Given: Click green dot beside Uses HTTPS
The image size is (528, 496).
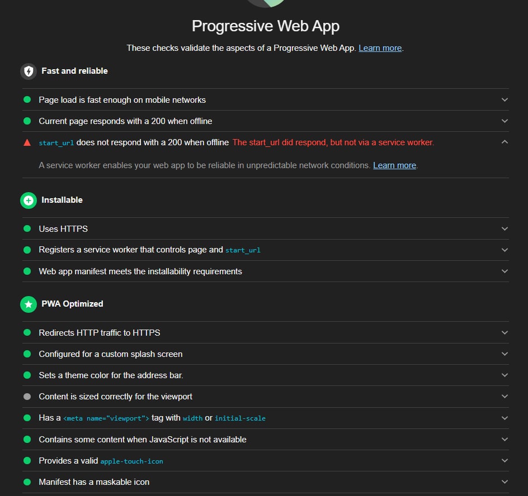Looking at the screenshot, I should tap(27, 228).
